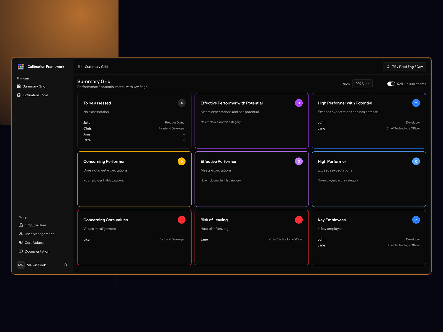Click the Calibration Framework title
The image size is (443, 332).
[46, 67]
